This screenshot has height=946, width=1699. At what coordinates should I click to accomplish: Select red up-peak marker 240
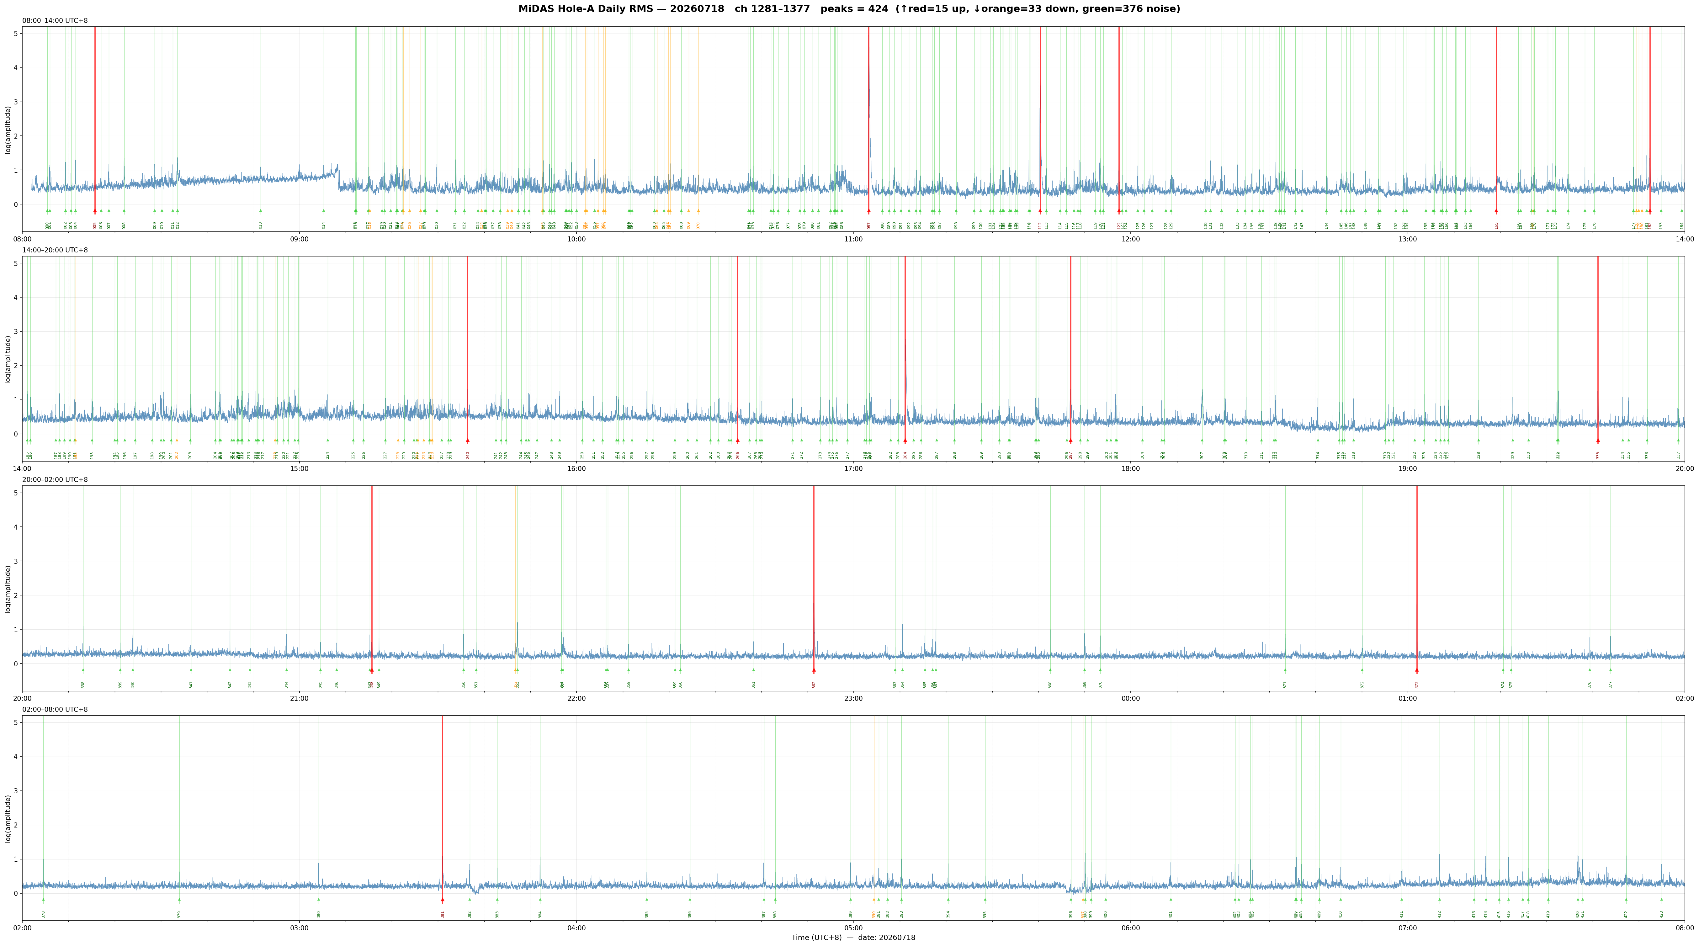(468, 440)
